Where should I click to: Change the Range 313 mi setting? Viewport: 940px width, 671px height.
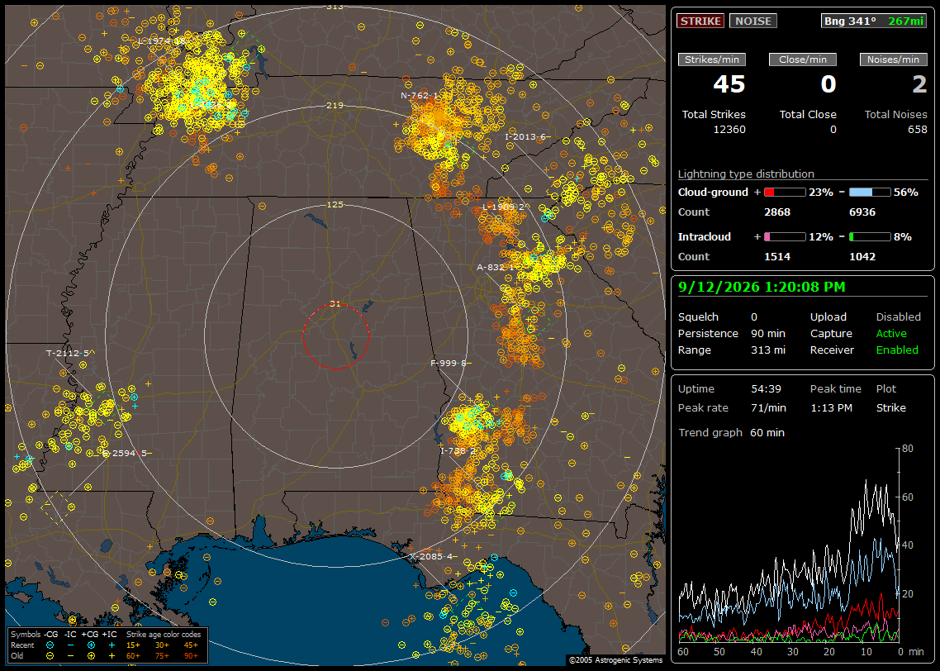click(x=768, y=350)
